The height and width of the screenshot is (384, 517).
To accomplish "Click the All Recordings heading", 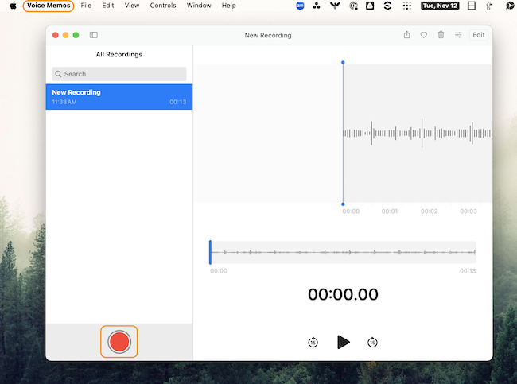I will coord(119,54).
